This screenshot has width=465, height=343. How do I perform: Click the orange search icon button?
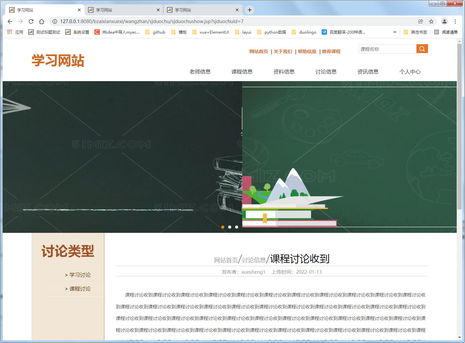tap(422, 49)
